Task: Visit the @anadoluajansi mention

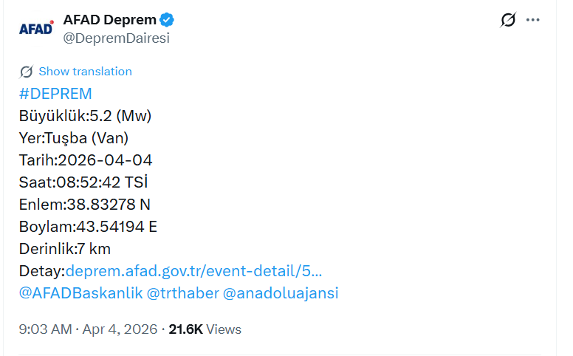Action: click(281, 293)
